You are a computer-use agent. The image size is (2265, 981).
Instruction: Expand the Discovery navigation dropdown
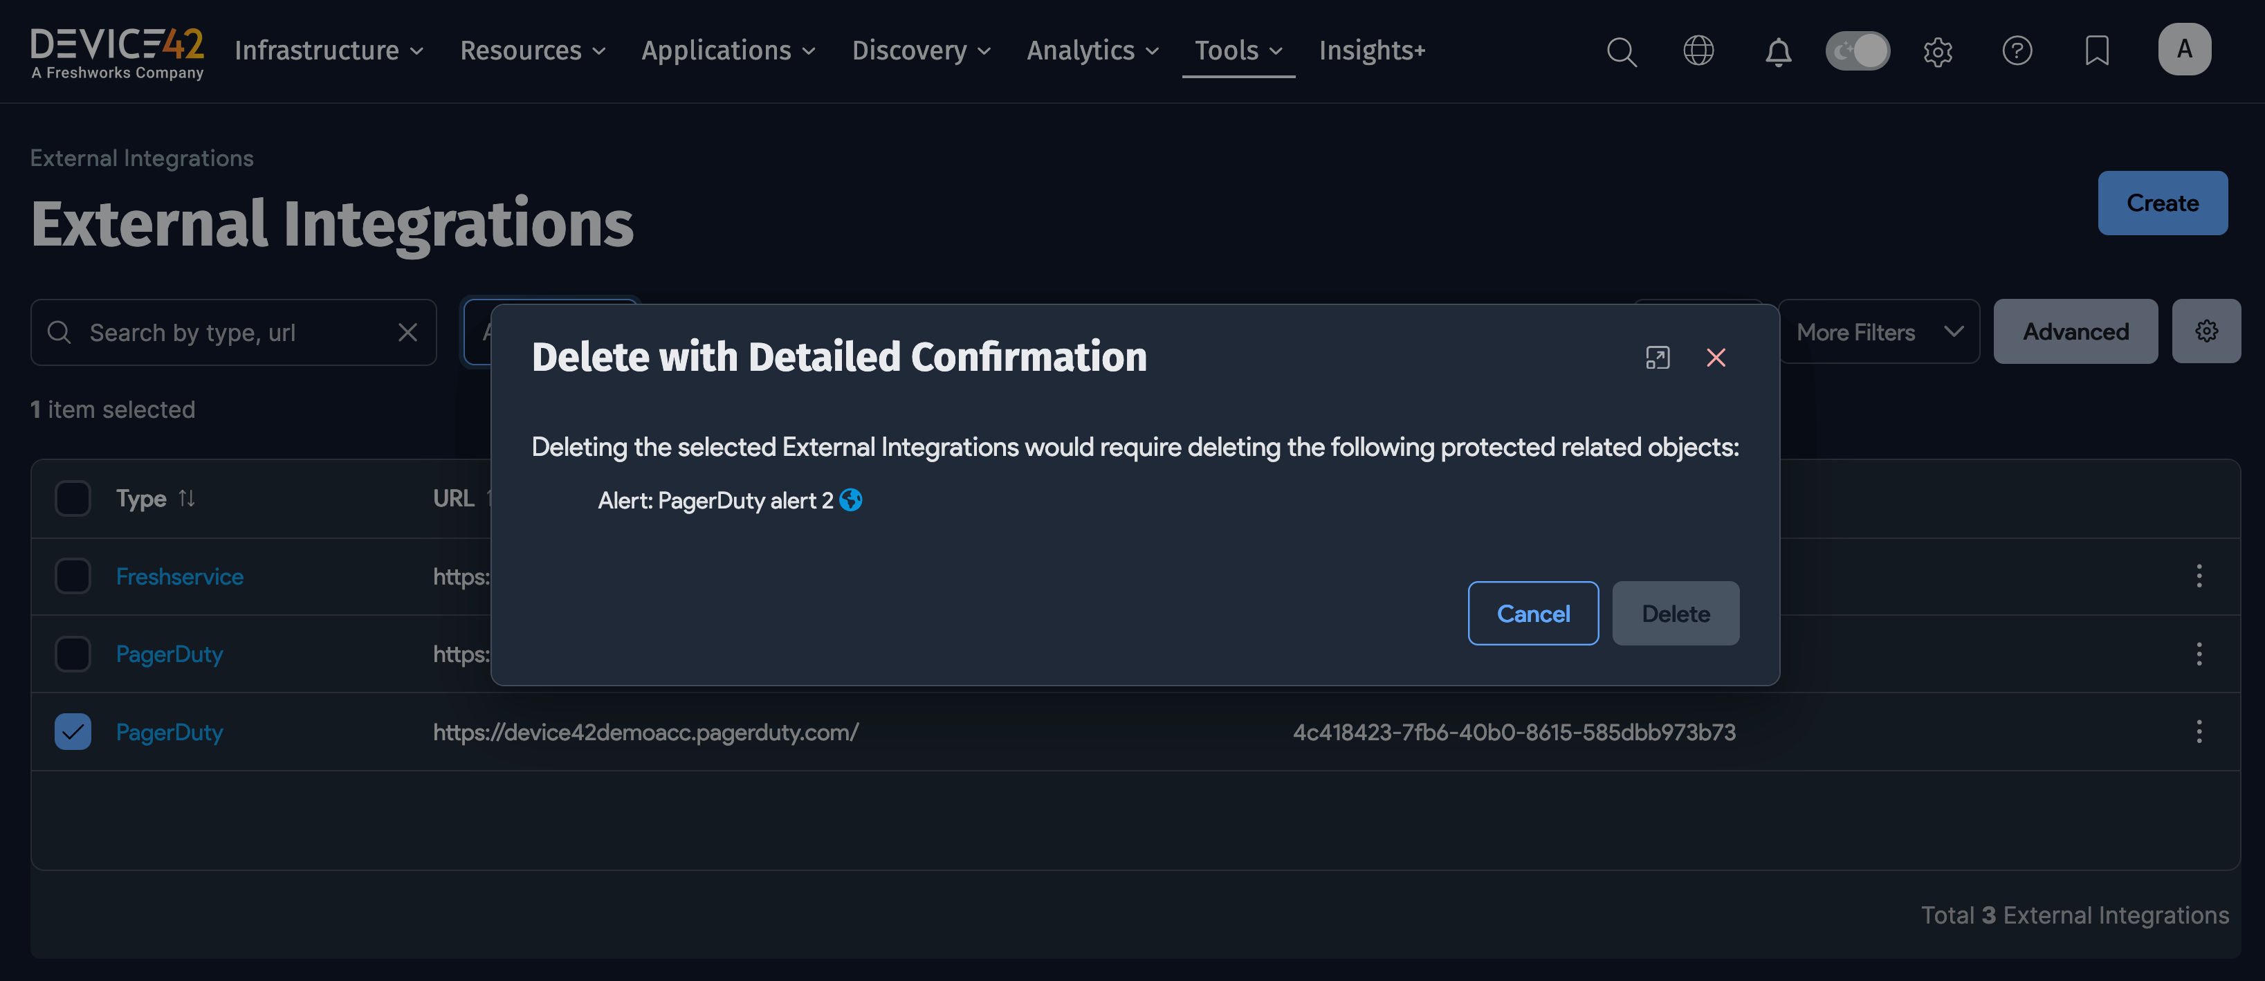click(x=921, y=51)
